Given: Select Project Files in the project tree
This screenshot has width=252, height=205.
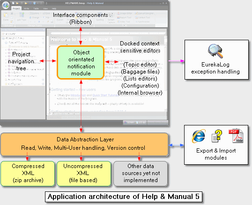Looking at the screenshot, I should click(x=13, y=80).
